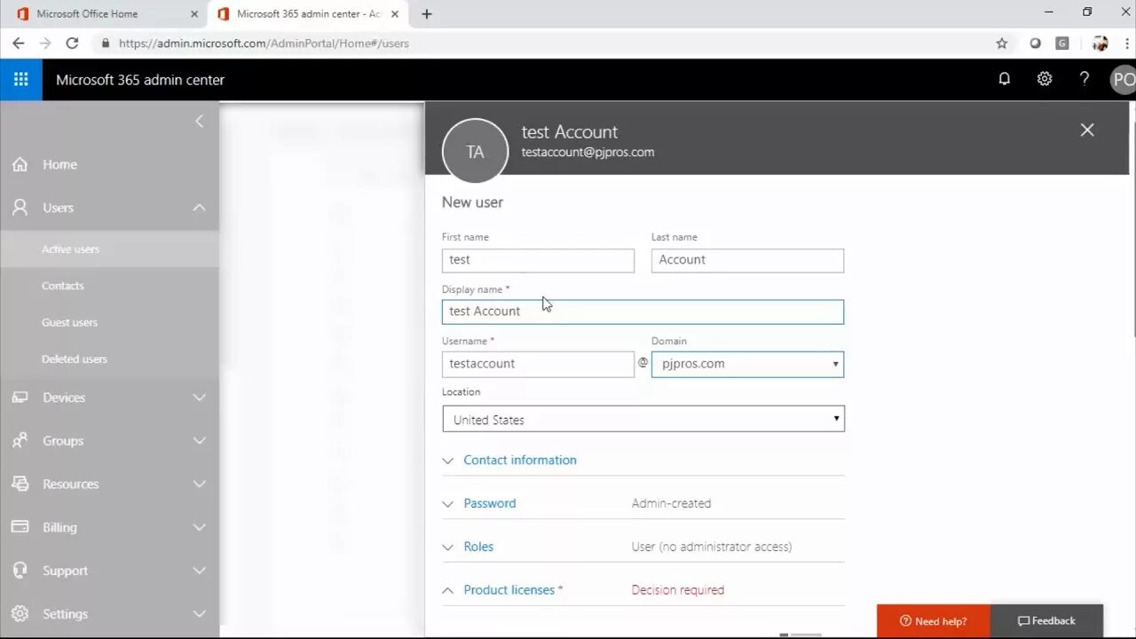The image size is (1136, 639).
Task: Collapse the Product licenses section
Action: coord(509,590)
